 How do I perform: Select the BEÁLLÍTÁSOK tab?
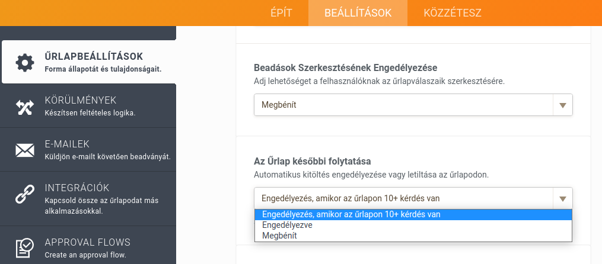pos(358,13)
